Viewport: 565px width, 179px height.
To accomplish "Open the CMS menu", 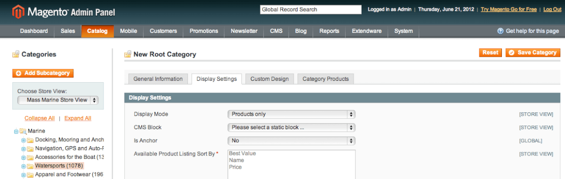I will 276,31.
